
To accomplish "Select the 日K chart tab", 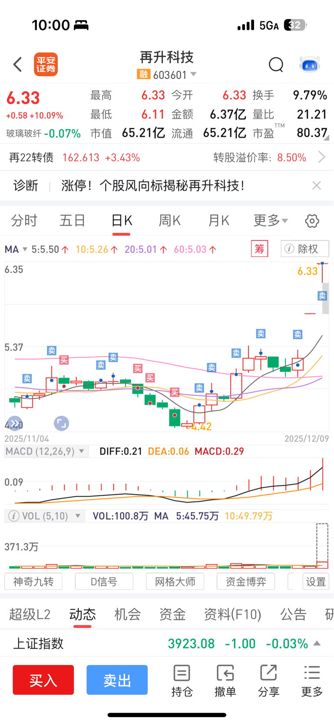I will [x=121, y=220].
